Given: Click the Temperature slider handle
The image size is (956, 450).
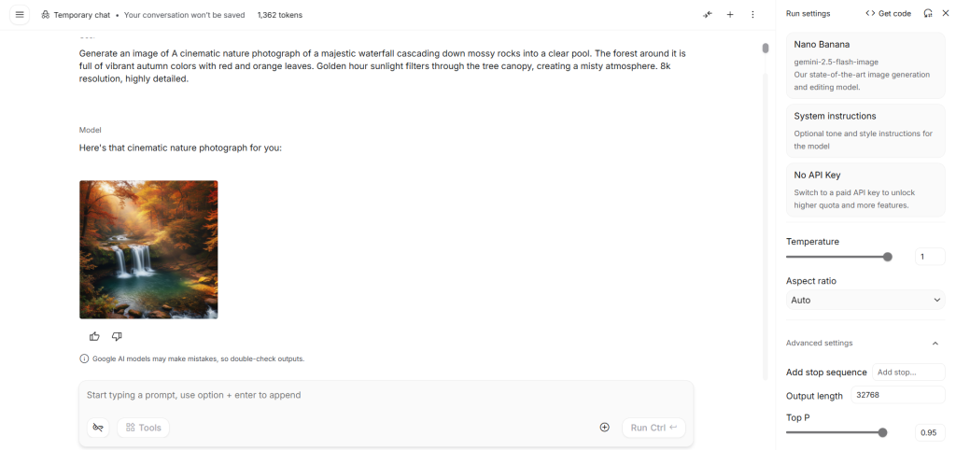Looking at the screenshot, I should pos(888,257).
